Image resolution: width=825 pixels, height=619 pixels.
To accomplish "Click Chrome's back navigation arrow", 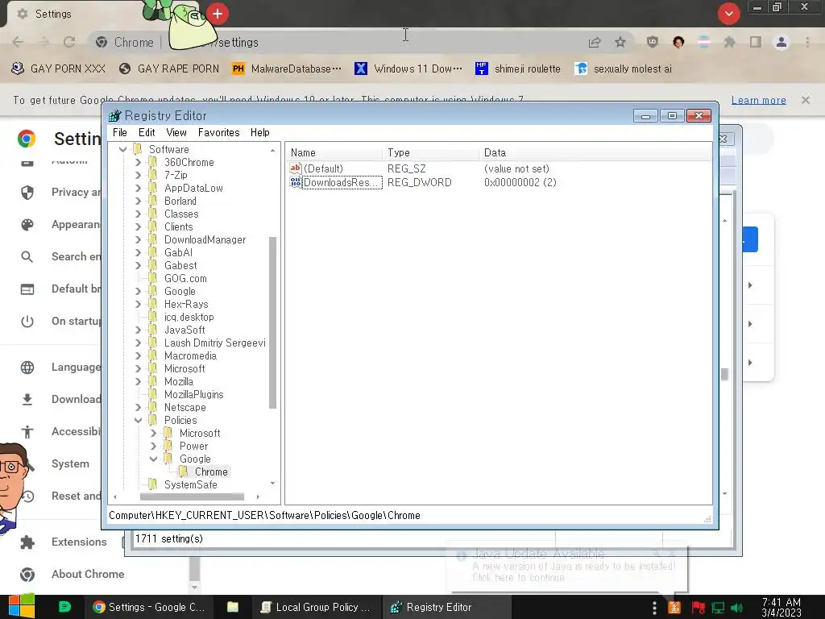I will [x=18, y=42].
